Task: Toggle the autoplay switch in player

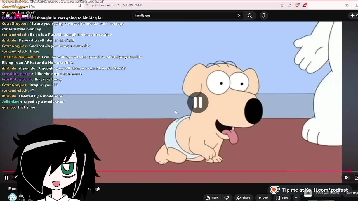Action: (346, 178)
